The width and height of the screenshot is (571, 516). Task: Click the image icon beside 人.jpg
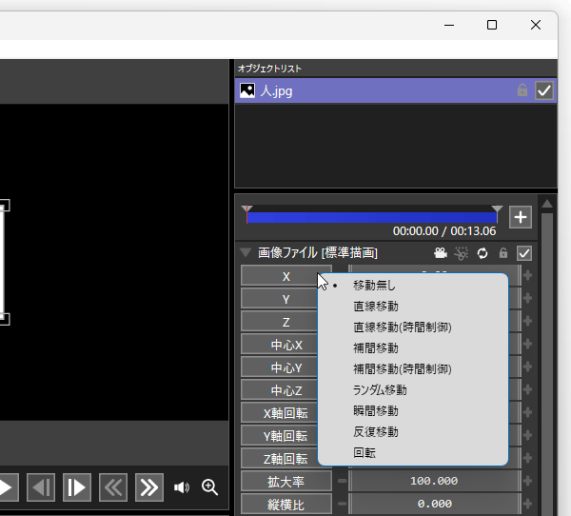coord(247,90)
